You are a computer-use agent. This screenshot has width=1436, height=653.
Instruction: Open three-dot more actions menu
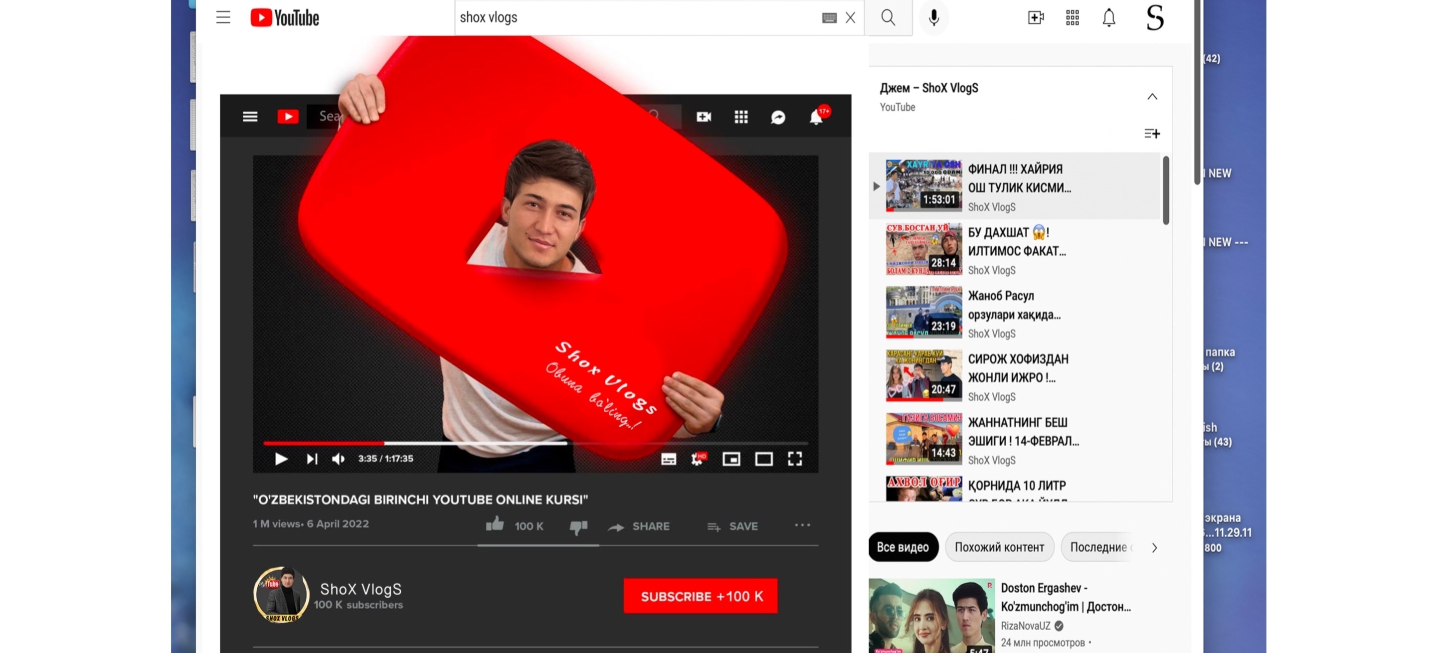pyautogui.click(x=802, y=525)
